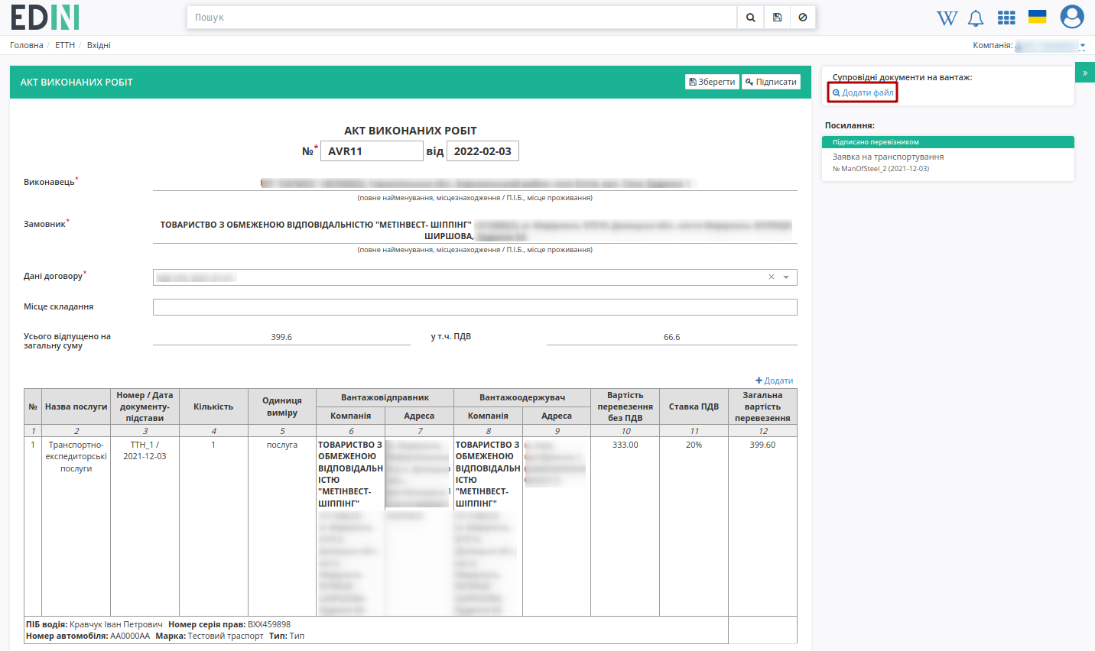The image size is (1095, 651).
Task: Go to Головна breadcrumb
Action: 27,45
